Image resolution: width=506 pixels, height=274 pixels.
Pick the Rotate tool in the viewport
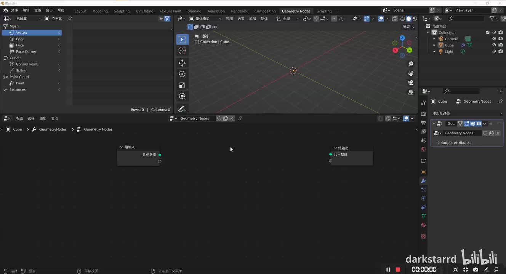(182, 74)
